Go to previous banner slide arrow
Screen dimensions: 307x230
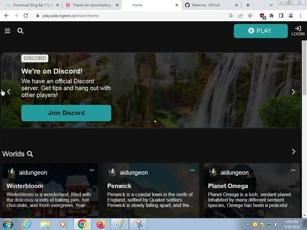(9, 92)
